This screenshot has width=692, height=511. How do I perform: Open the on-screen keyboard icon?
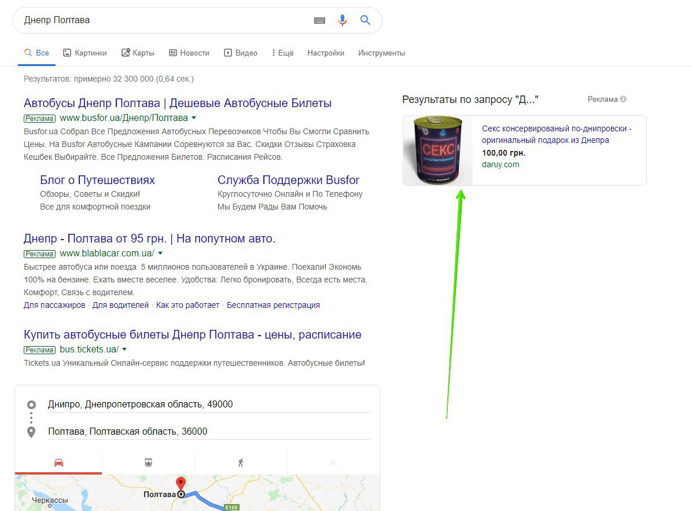pyautogui.click(x=319, y=20)
